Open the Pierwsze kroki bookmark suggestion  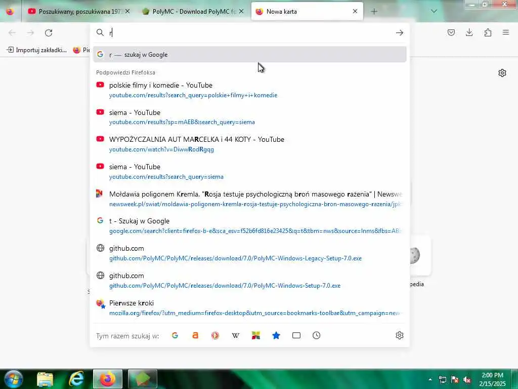(249, 308)
